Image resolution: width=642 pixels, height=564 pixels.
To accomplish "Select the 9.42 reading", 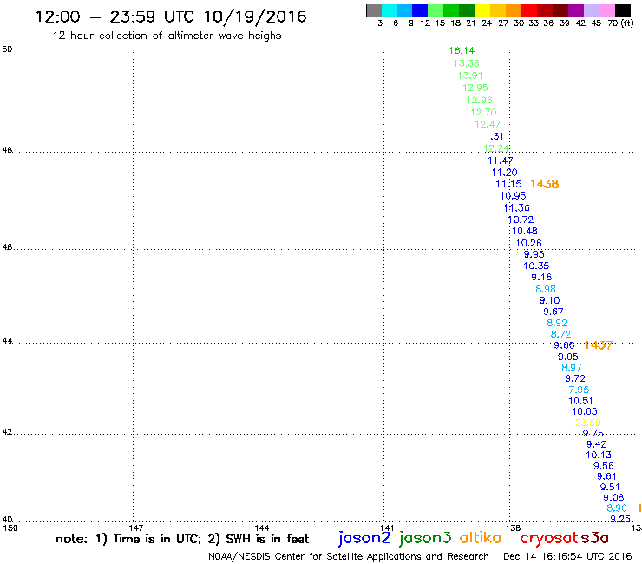I will [597, 444].
